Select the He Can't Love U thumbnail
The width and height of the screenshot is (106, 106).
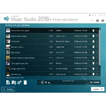coord(8,47)
